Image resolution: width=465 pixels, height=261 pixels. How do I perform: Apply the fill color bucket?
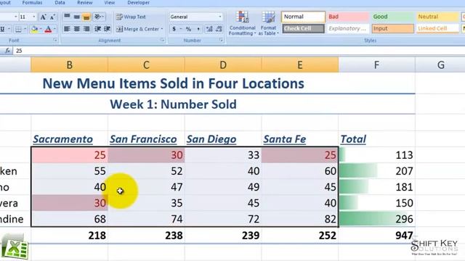pos(34,29)
